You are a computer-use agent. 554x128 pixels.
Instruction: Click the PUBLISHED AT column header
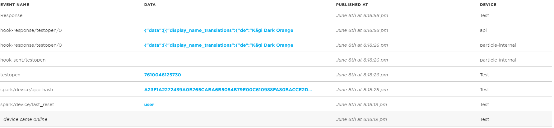point(352,5)
